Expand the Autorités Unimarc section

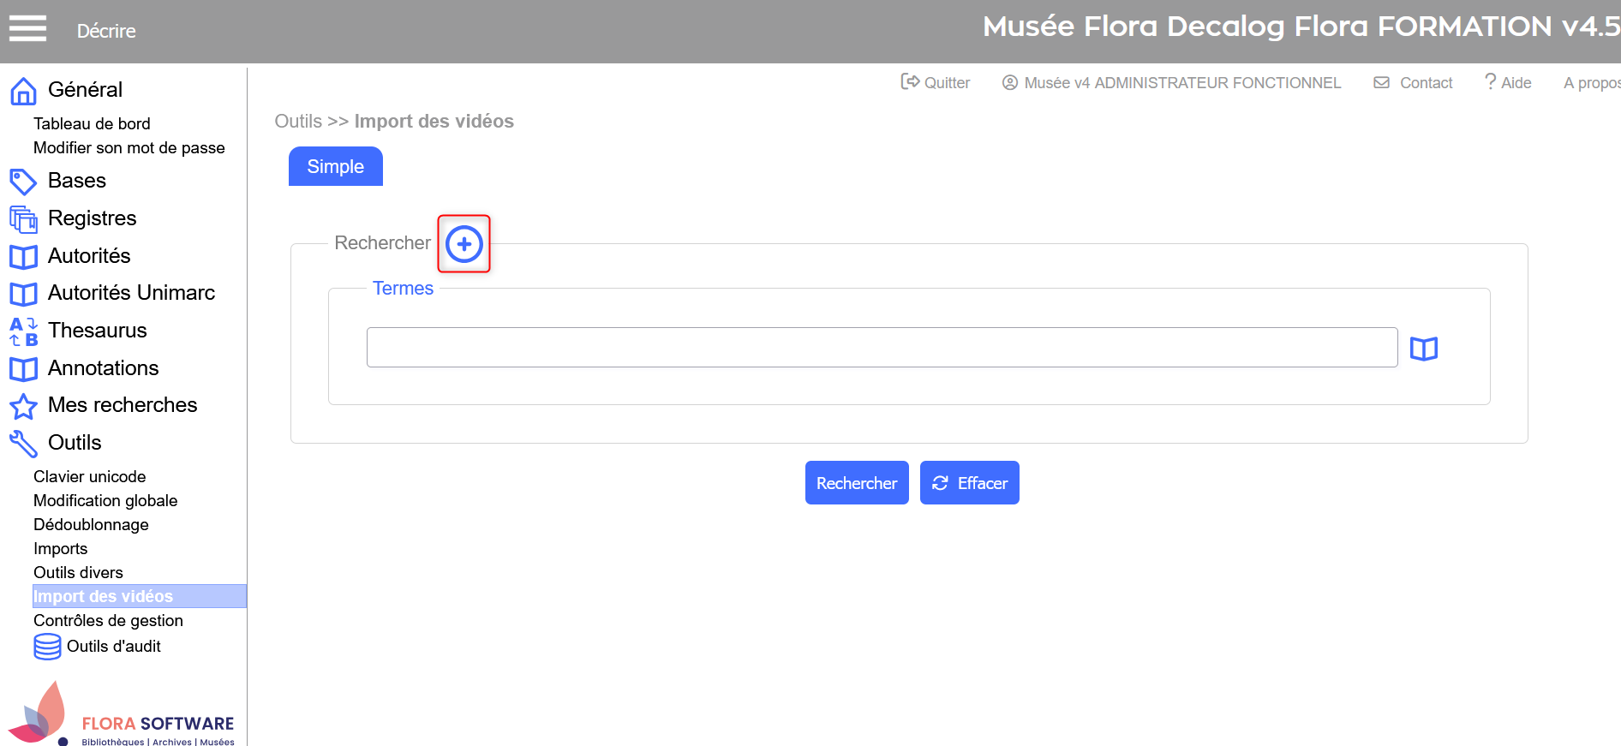[x=131, y=293]
